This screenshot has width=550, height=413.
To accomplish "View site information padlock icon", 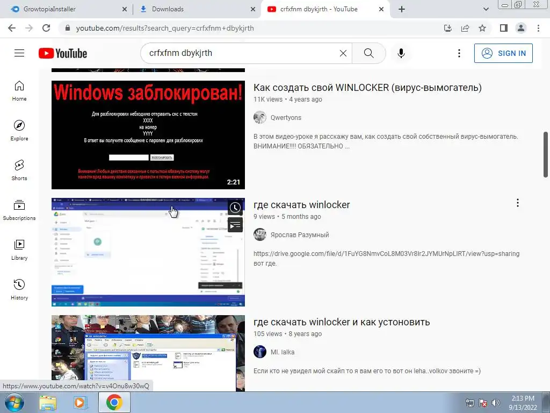I will pos(68,28).
